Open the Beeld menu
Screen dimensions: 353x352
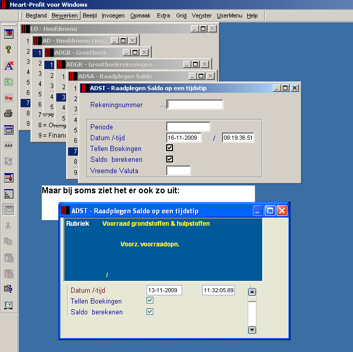(90, 15)
